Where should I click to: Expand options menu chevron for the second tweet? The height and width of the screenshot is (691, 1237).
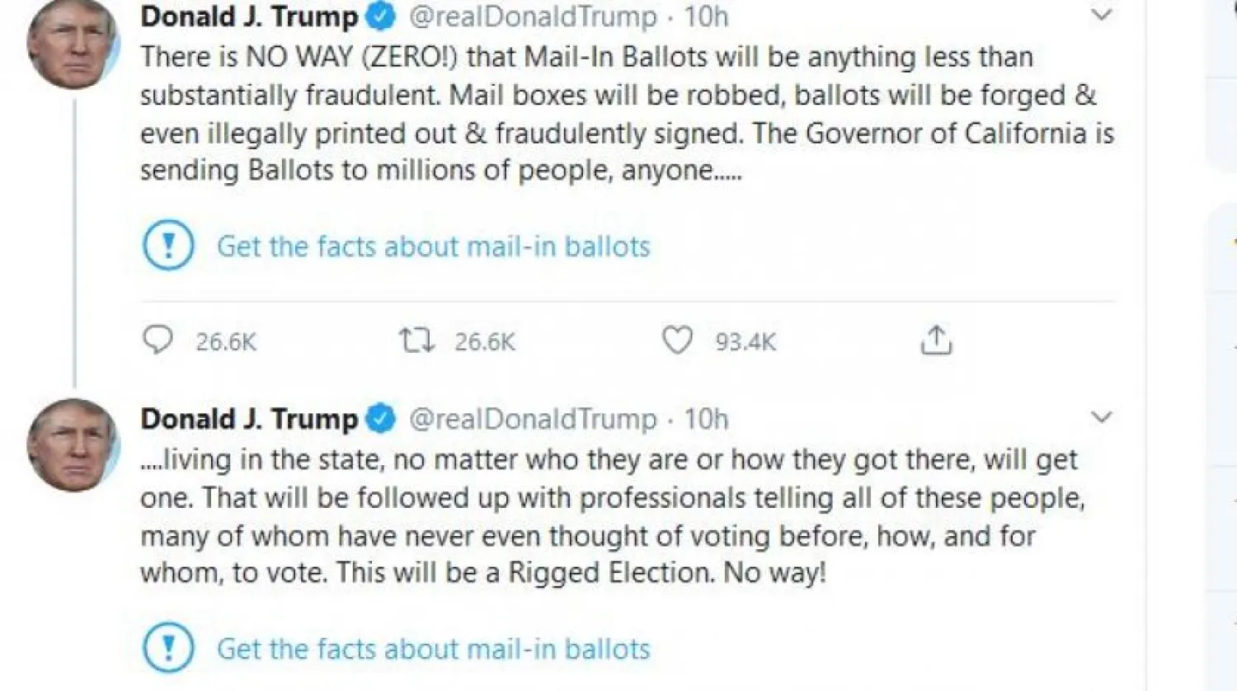click(x=1101, y=417)
